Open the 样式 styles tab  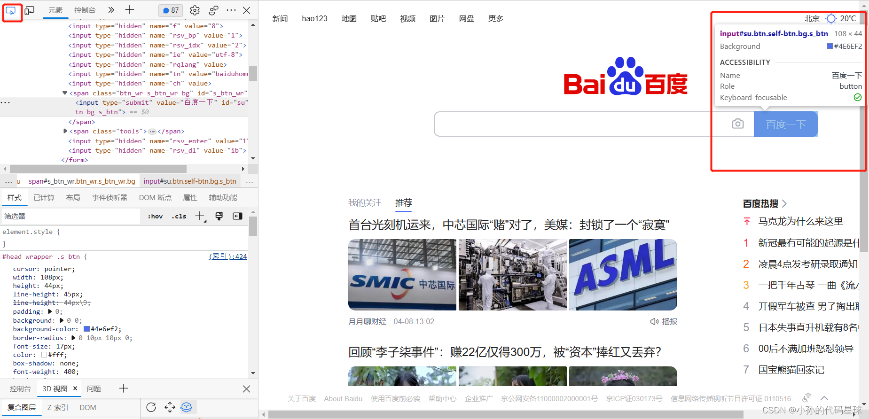coord(15,198)
